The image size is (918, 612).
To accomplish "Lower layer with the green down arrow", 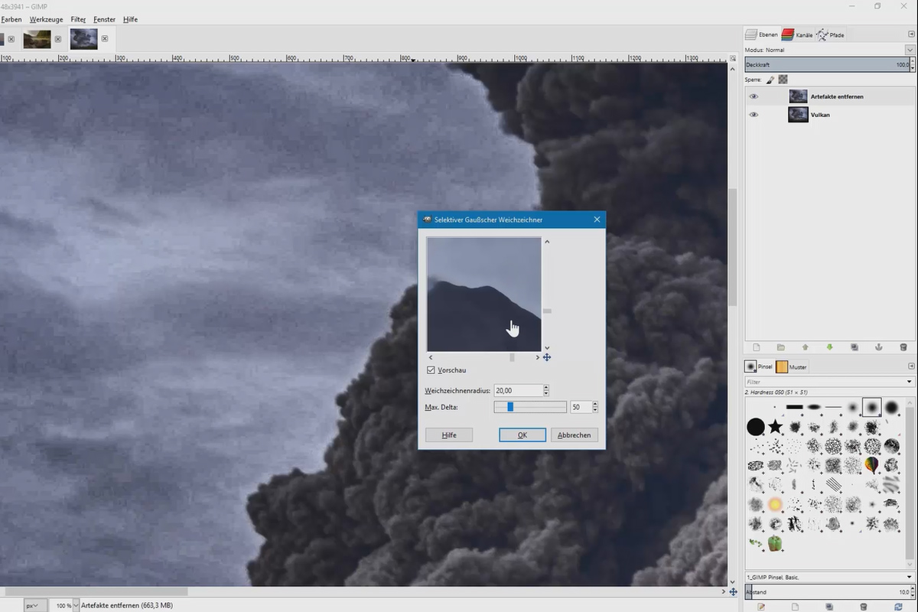I will 829,347.
